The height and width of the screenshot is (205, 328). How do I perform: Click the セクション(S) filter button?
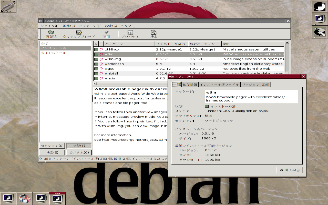click(x=52, y=146)
